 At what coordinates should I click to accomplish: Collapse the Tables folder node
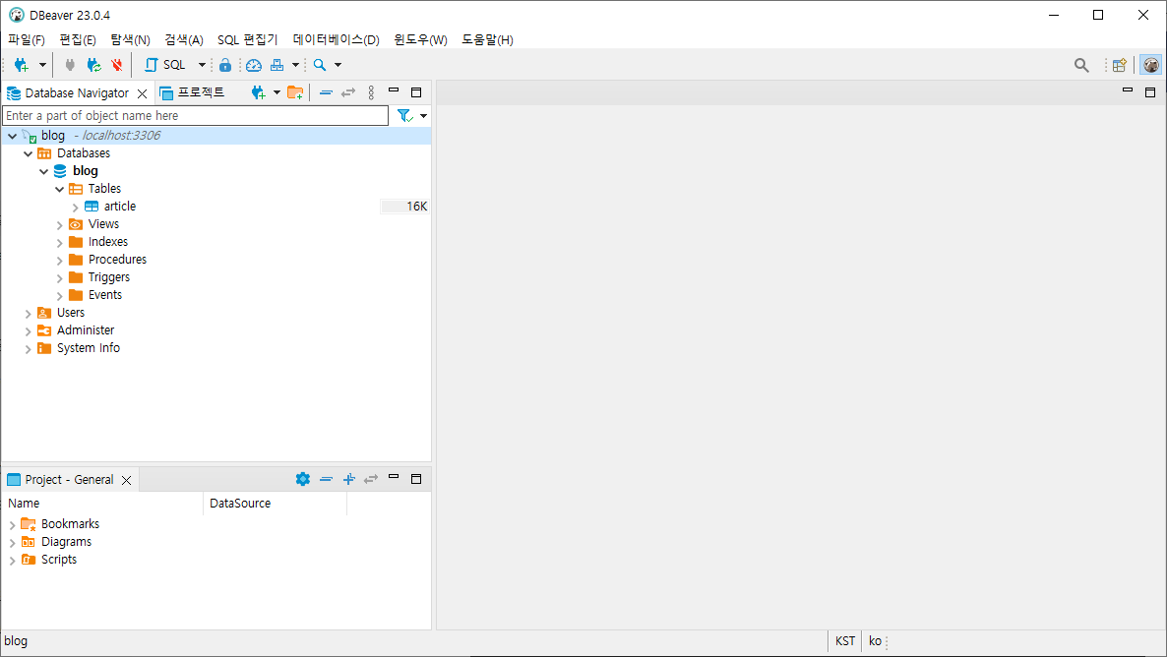[x=60, y=190]
